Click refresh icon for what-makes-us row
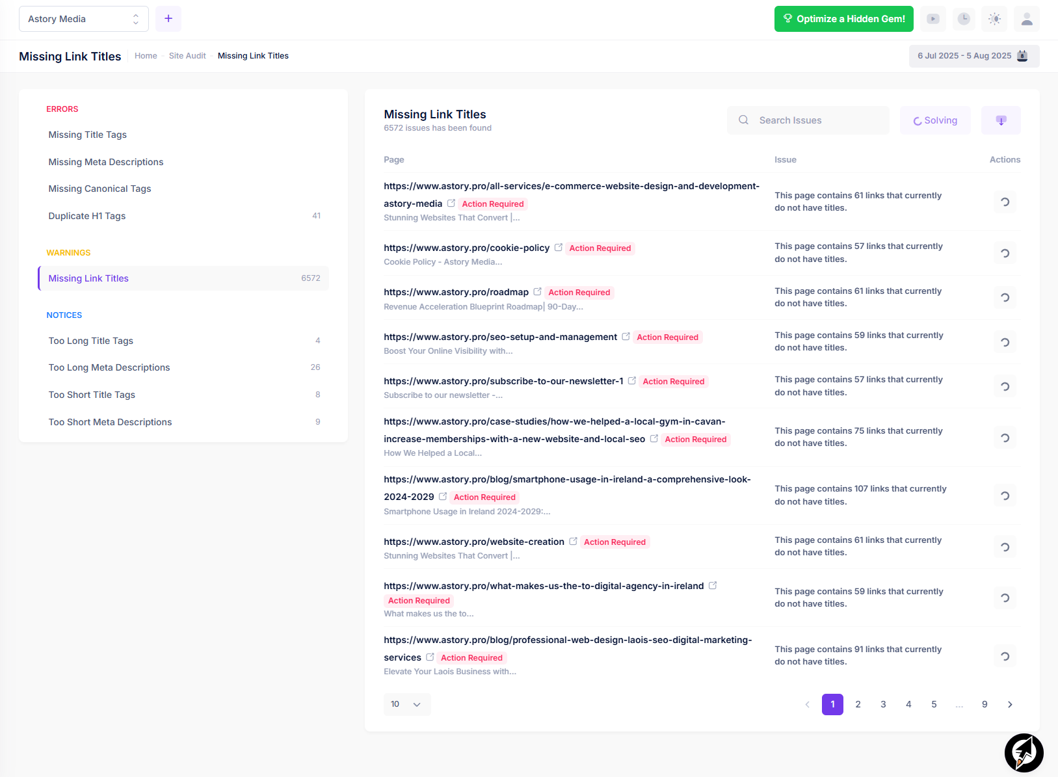Viewport: 1058px width, 777px height. (x=1005, y=598)
